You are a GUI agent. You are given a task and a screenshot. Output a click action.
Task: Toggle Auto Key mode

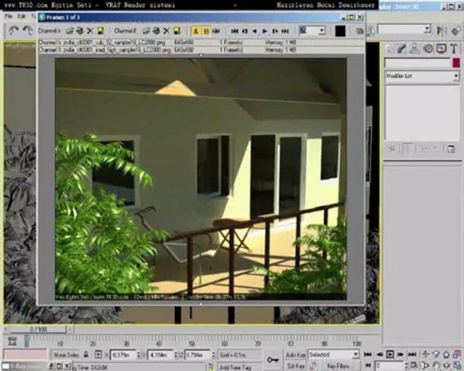(x=295, y=355)
